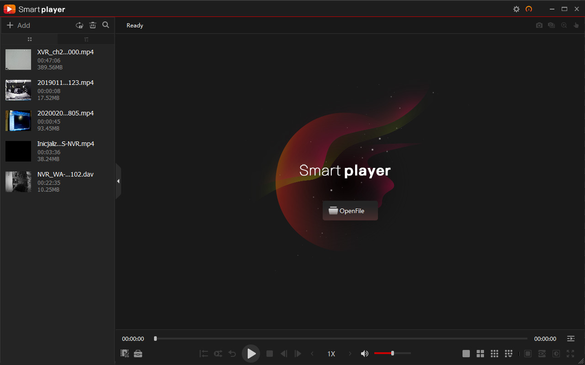
Task: Switch to single-window layout
Action: coord(466,354)
